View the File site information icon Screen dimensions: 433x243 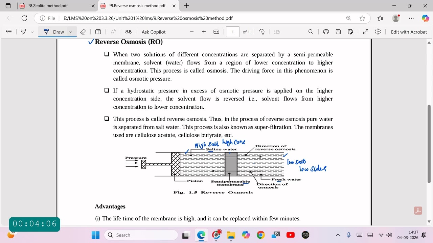[x=47, y=18]
